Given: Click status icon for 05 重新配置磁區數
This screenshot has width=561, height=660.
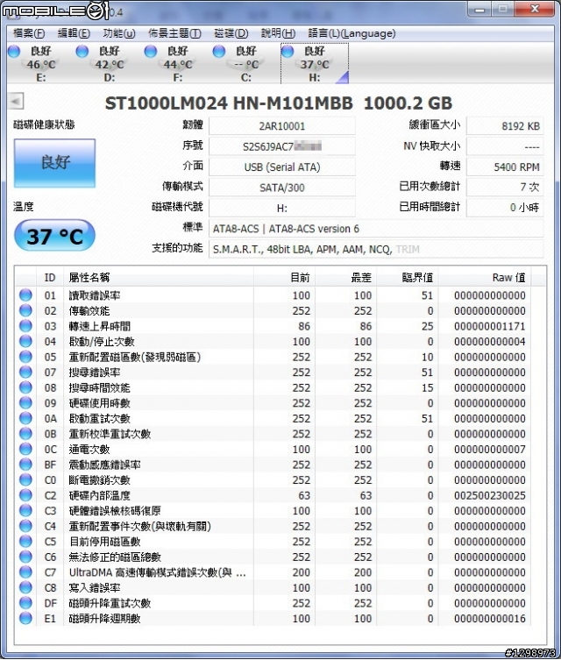Looking at the screenshot, I should click(x=25, y=357).
